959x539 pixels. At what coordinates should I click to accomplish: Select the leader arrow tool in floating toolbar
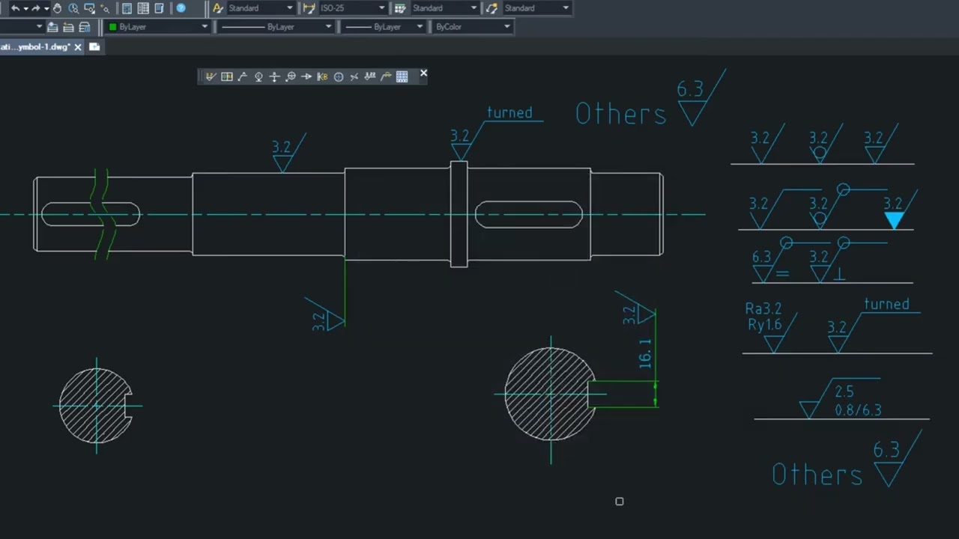coord(243,76)
